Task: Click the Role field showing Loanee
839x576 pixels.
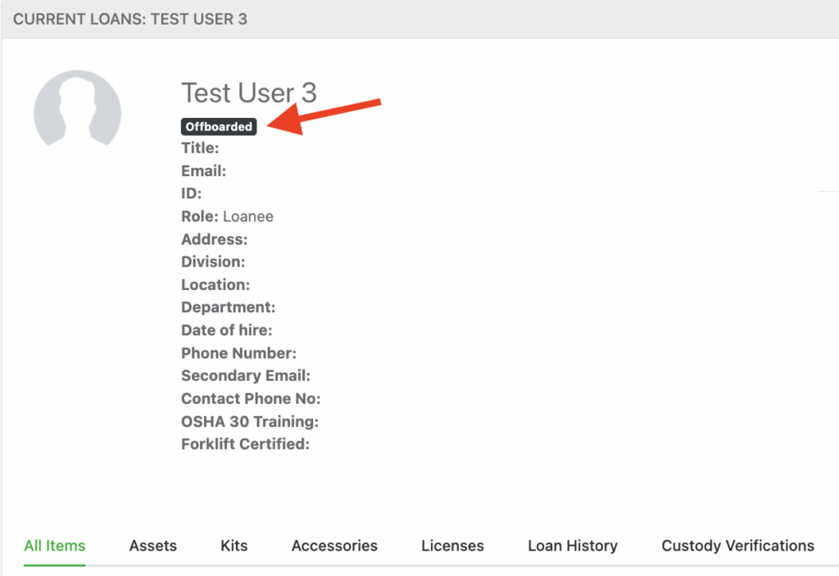Action: (x=227, y=217)
